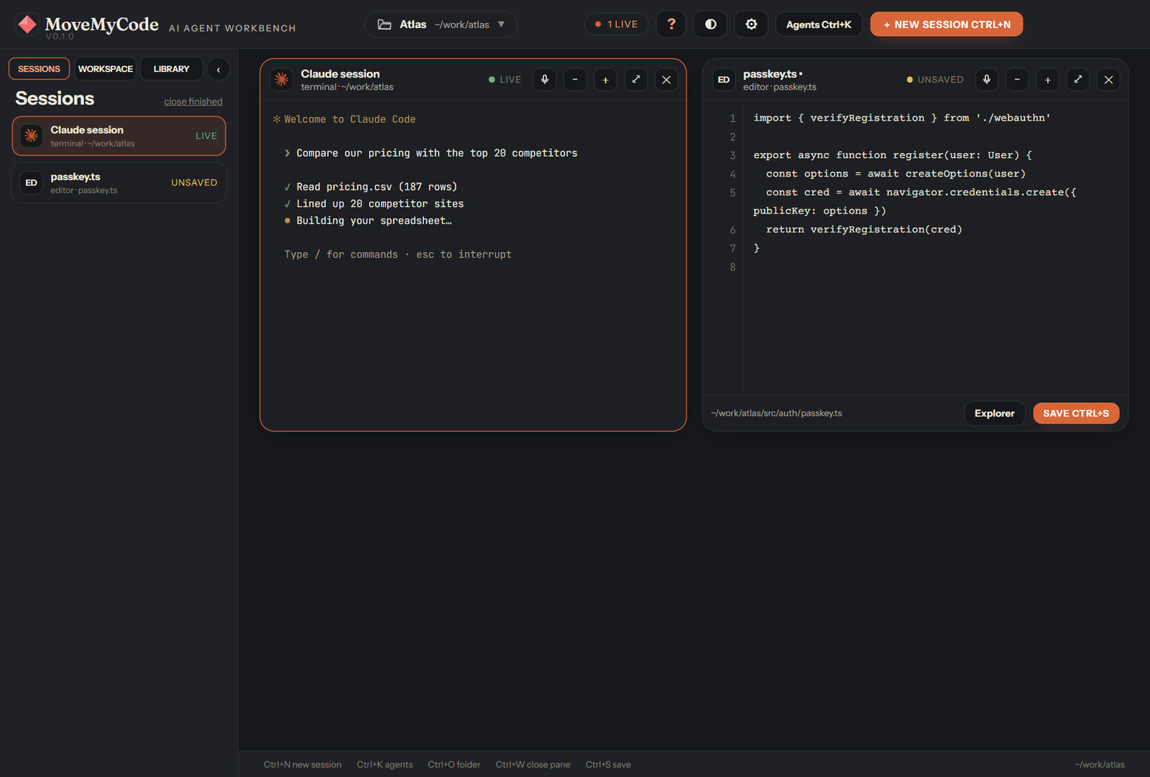Click 'Ctrl+S save' in the status bar
Image resolution: width=1150 pixels, height=777 pixels.
tap(608, 765)
